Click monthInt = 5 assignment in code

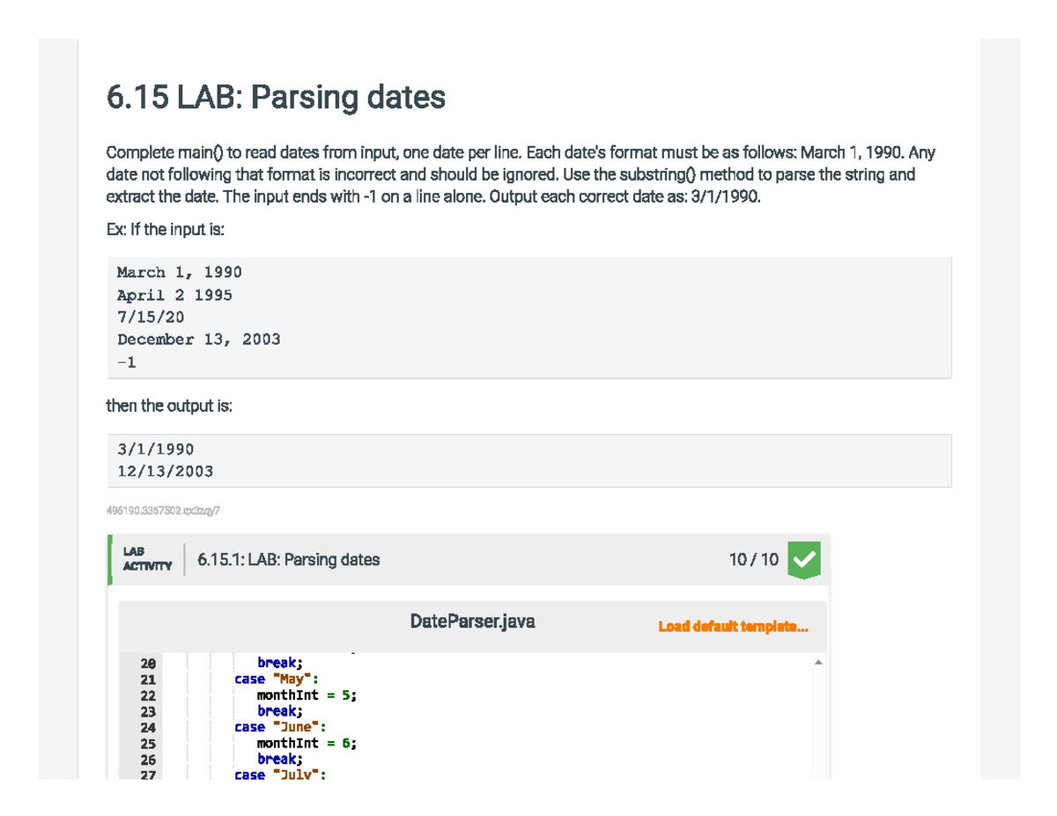pyautogui.click(x=306, y=695)
